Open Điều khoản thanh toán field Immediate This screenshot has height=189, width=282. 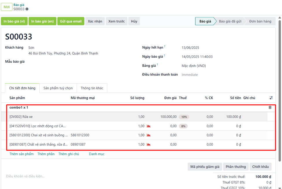190,74
